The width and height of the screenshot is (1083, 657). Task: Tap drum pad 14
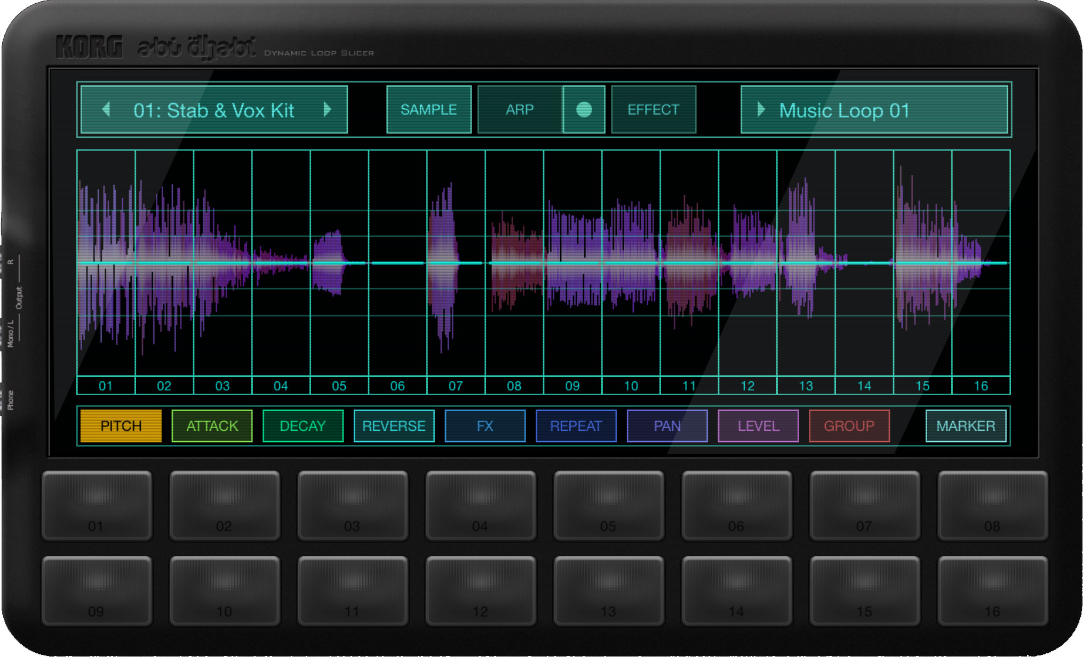(737, 590)
